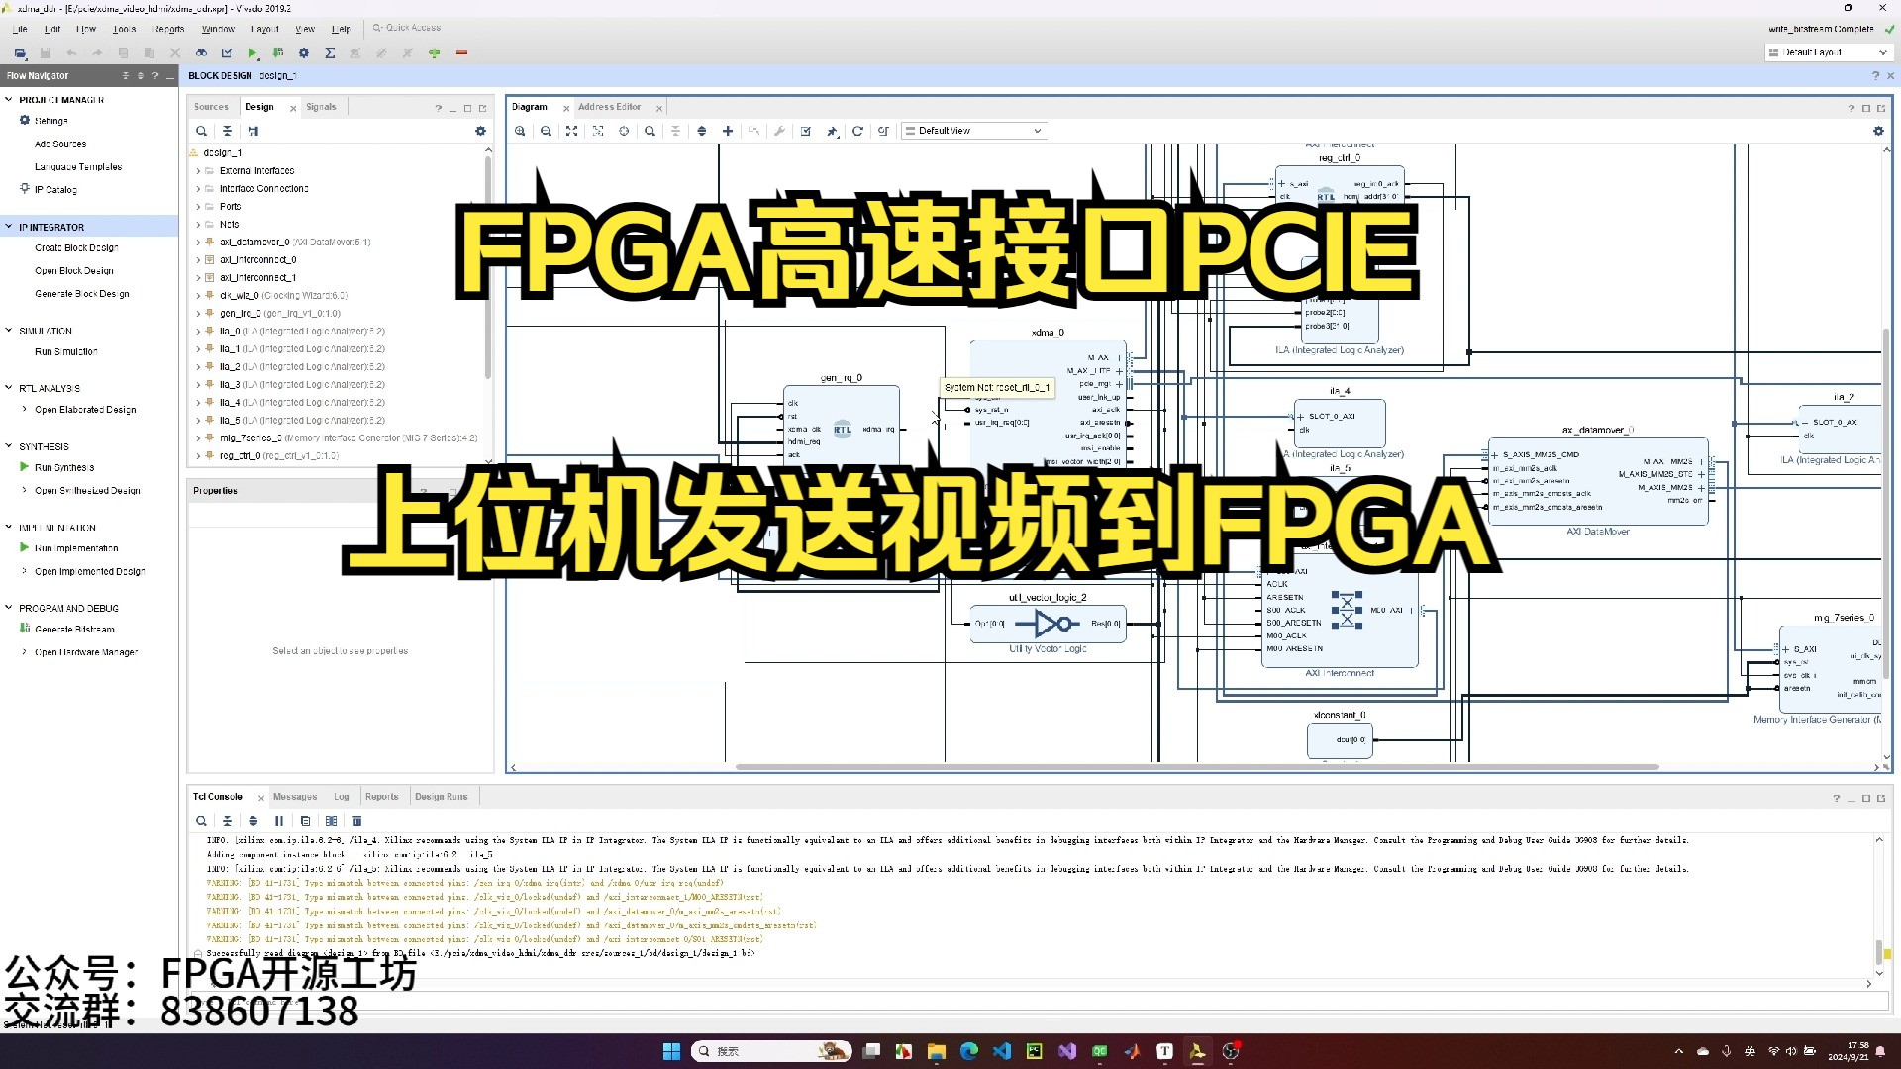Pause the Tcl Console output

click(279, 821)
